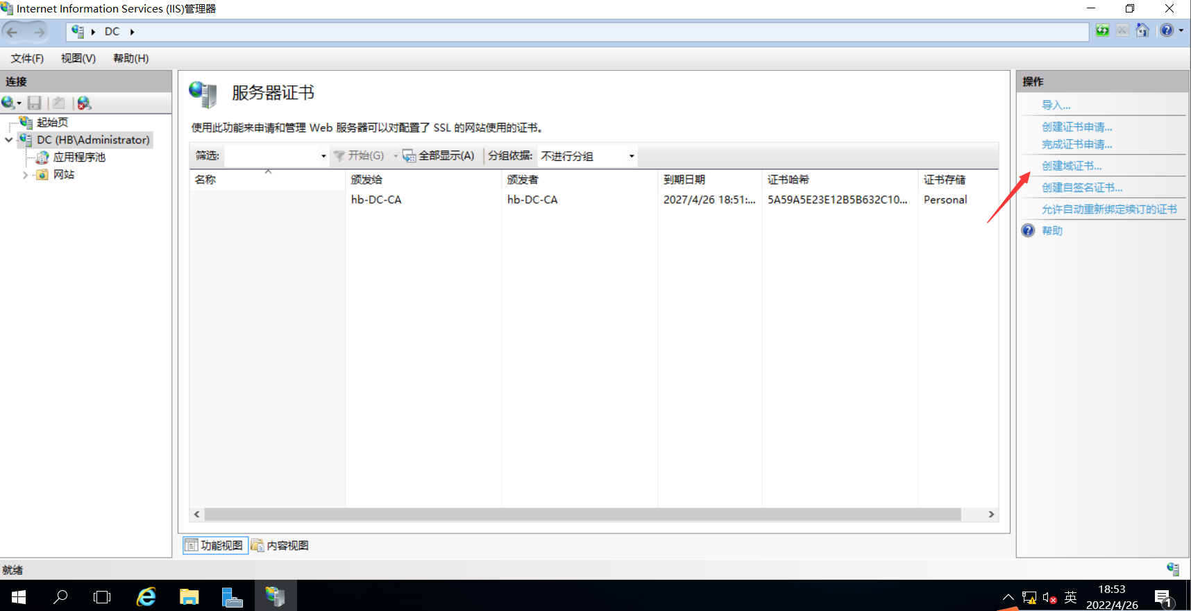
Task: Click the server icon in the address breadcrumb
Action: pyautogui.click(x=78, y=32)
